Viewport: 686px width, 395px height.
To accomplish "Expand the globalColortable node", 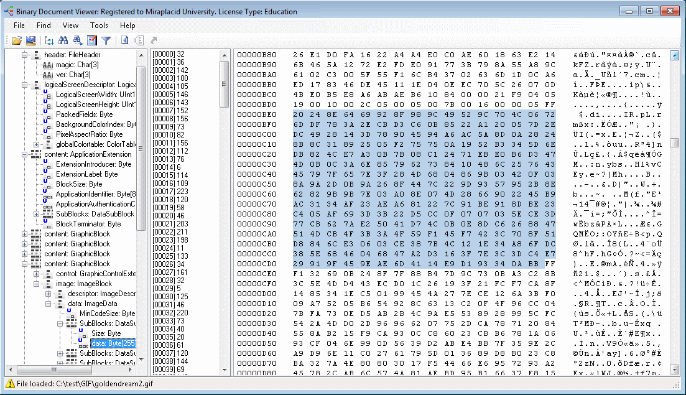I will [x=36, y=144].
